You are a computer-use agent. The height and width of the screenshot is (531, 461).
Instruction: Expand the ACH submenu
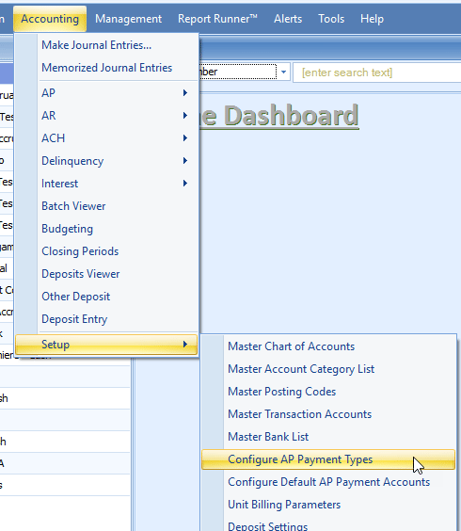[x=106, y=138]
